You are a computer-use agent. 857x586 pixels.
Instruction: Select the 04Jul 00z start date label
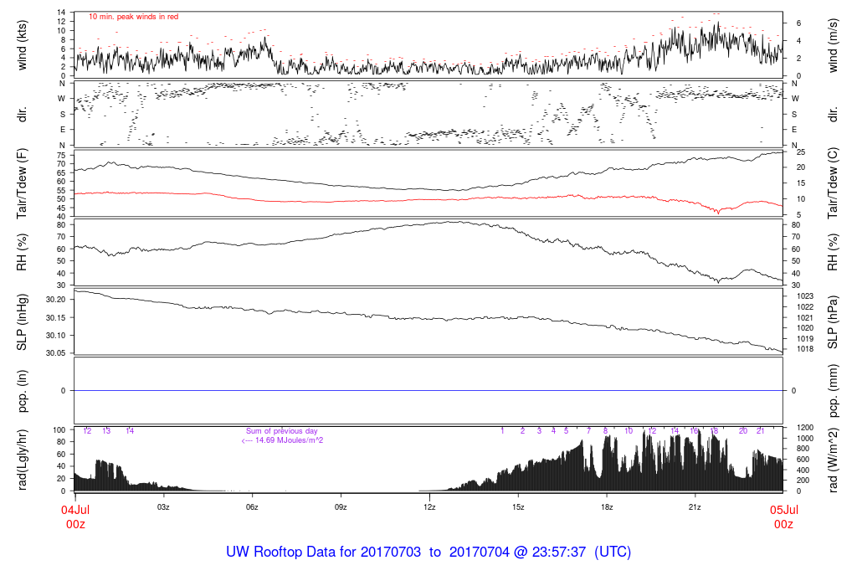pos(75,517)
